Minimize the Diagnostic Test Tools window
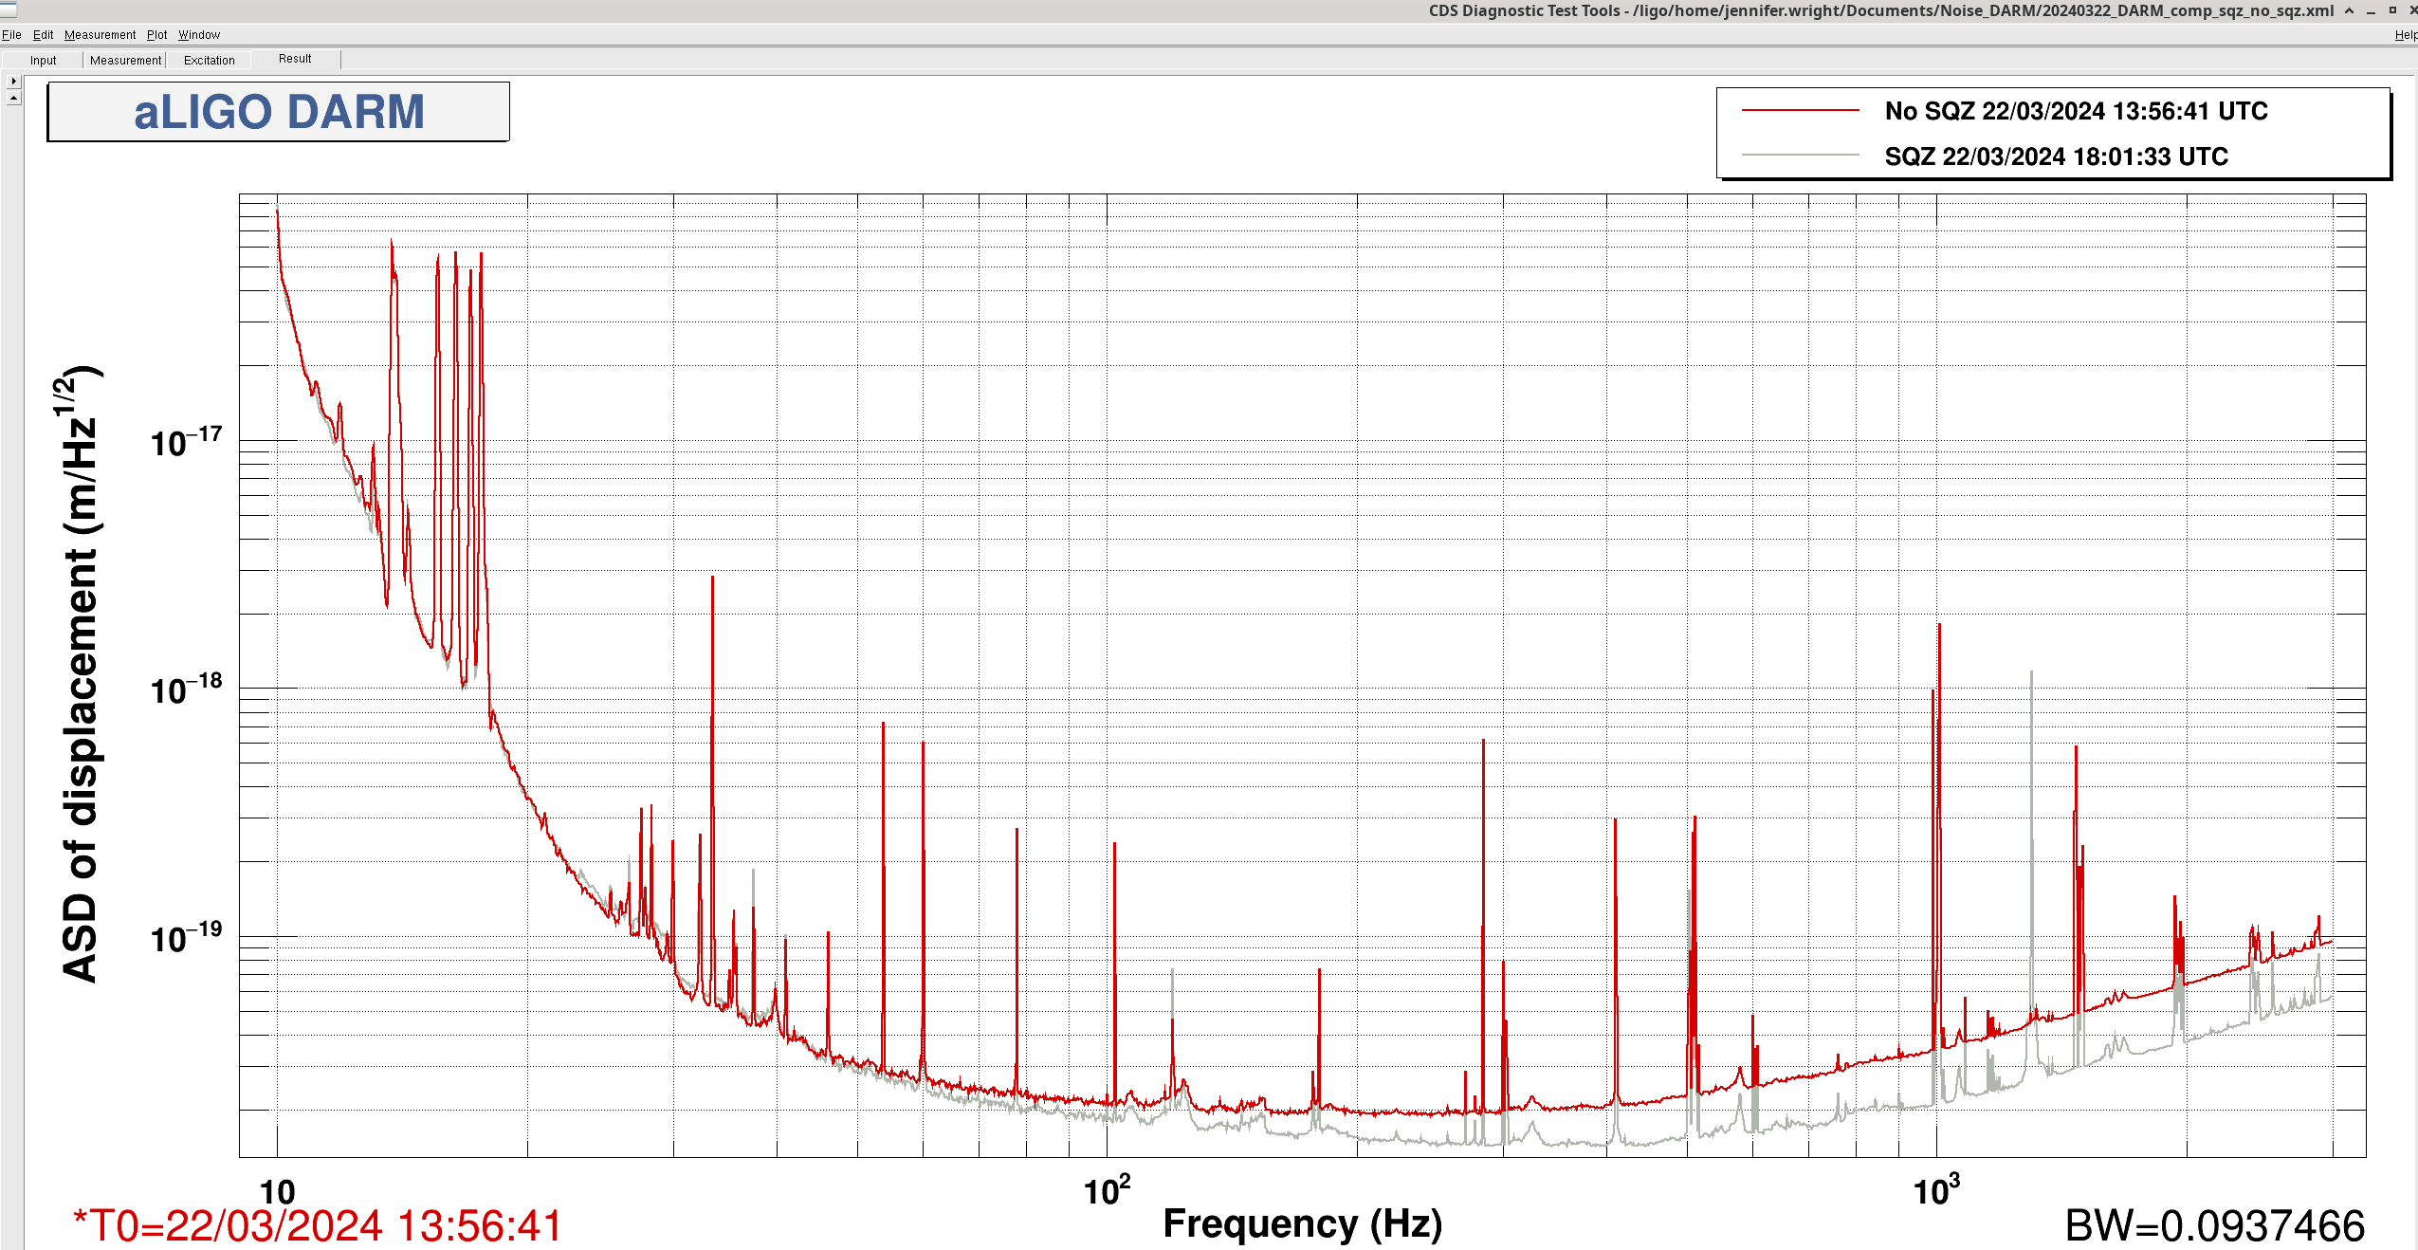This screenshot has height=1250, width=2418. click(x=2371, y=10)
